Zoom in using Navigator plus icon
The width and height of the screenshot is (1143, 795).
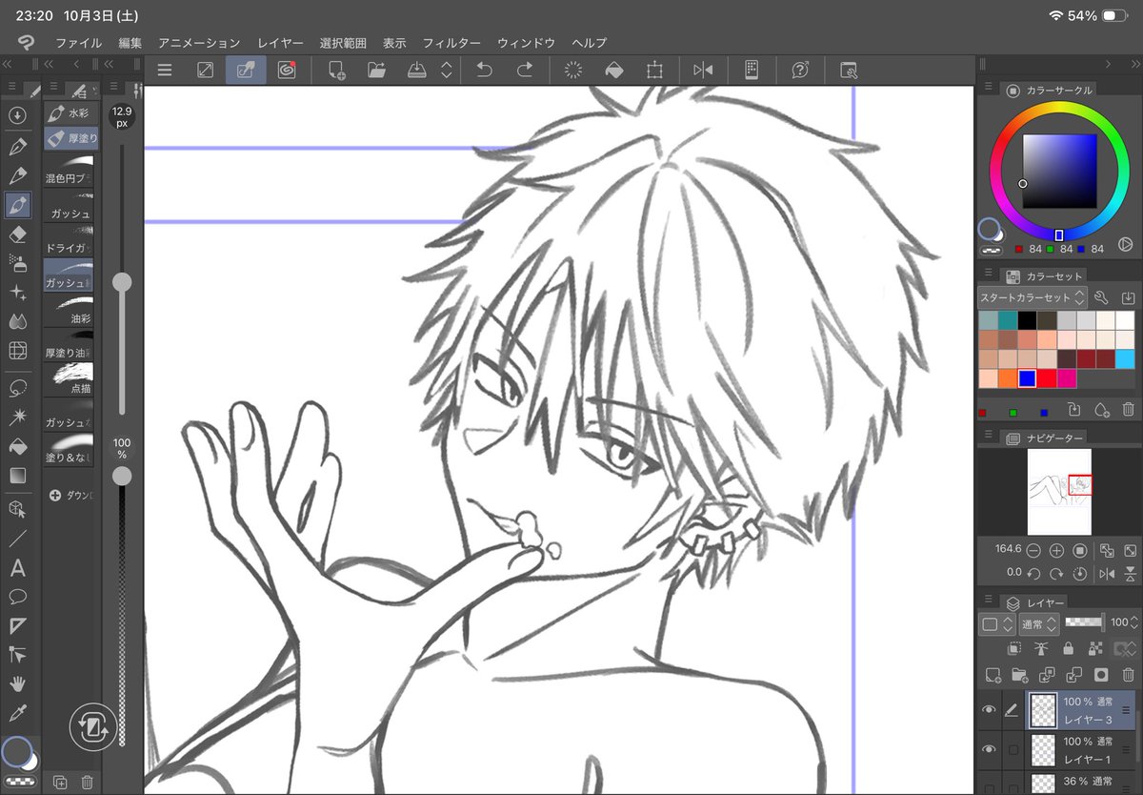(1056, 550)
